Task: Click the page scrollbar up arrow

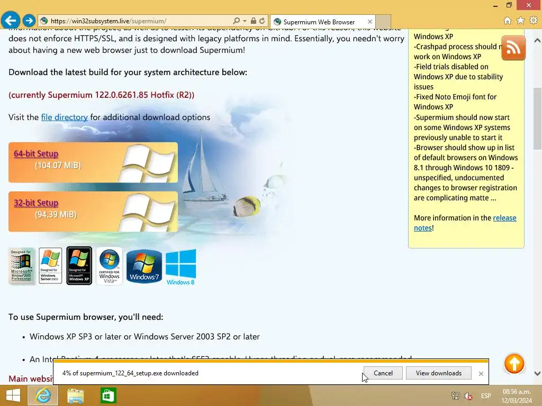Action: point(537,40)
